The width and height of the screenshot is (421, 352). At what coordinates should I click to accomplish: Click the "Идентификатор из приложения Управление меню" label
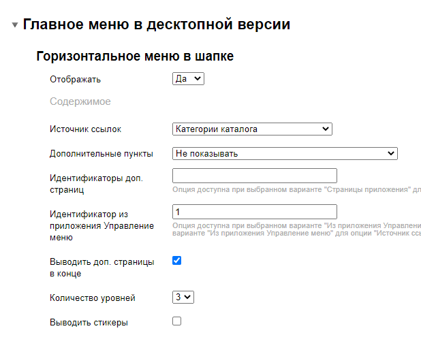click(102, 226)
